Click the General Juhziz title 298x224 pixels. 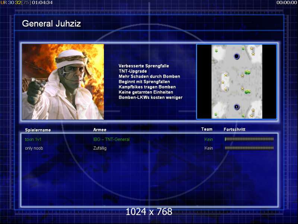coord(51,24)
